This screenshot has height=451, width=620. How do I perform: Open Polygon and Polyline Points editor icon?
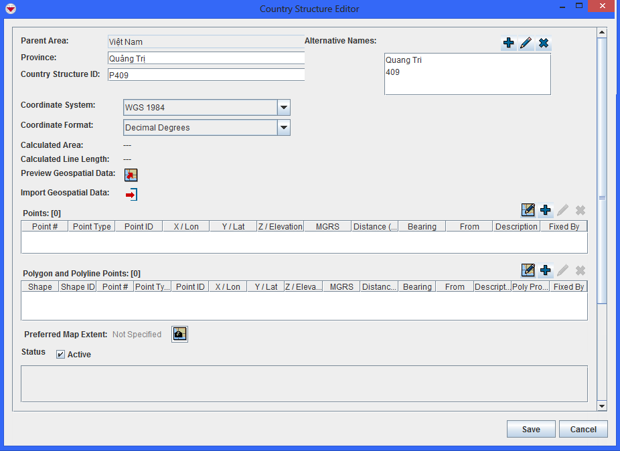pyautogui.click(x=528, y=270)
